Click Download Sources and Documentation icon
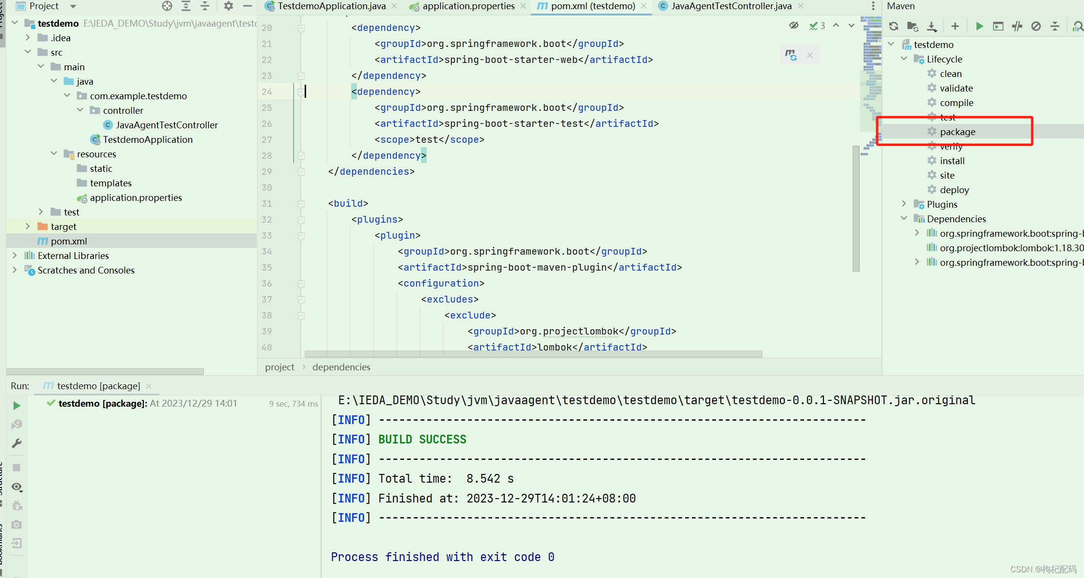This screenshot has height=578, width=1084. (x=932, y=26)
